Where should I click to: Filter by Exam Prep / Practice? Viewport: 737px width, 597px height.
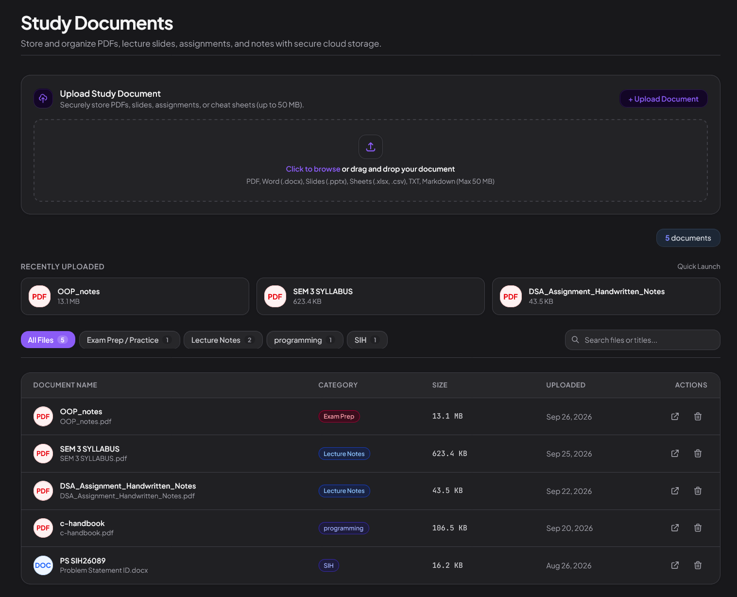(x=130, y=340)
